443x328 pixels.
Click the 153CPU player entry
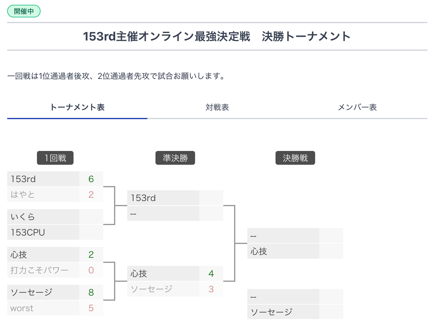tap(43, 232)
